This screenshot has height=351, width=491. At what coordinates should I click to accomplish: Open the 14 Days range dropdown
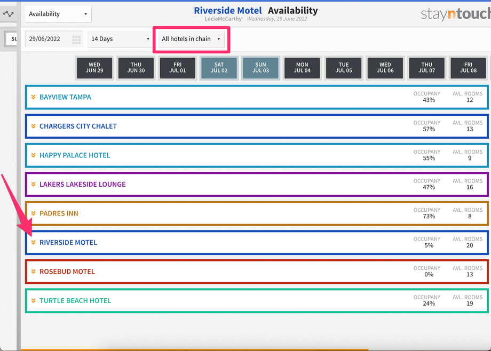120,39
